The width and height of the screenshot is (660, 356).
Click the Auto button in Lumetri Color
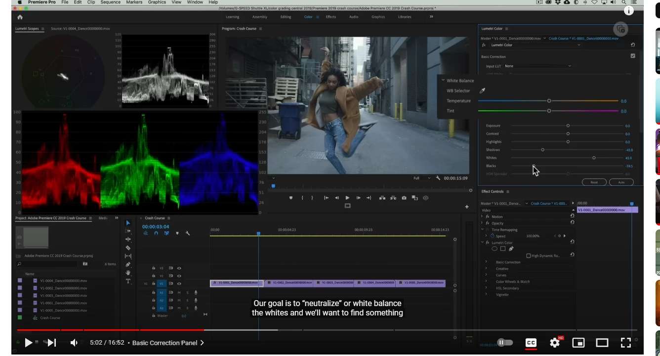pos(621,182)
